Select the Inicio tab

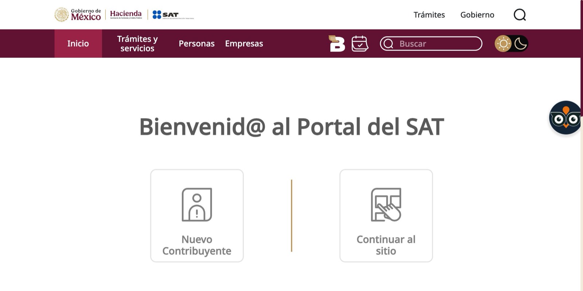tap(78, 44)
